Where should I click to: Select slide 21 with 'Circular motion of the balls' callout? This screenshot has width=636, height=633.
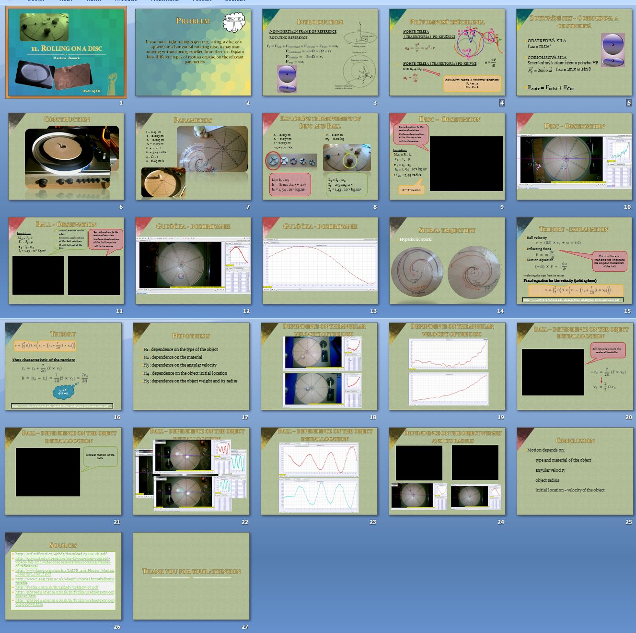tap(63, 471)
